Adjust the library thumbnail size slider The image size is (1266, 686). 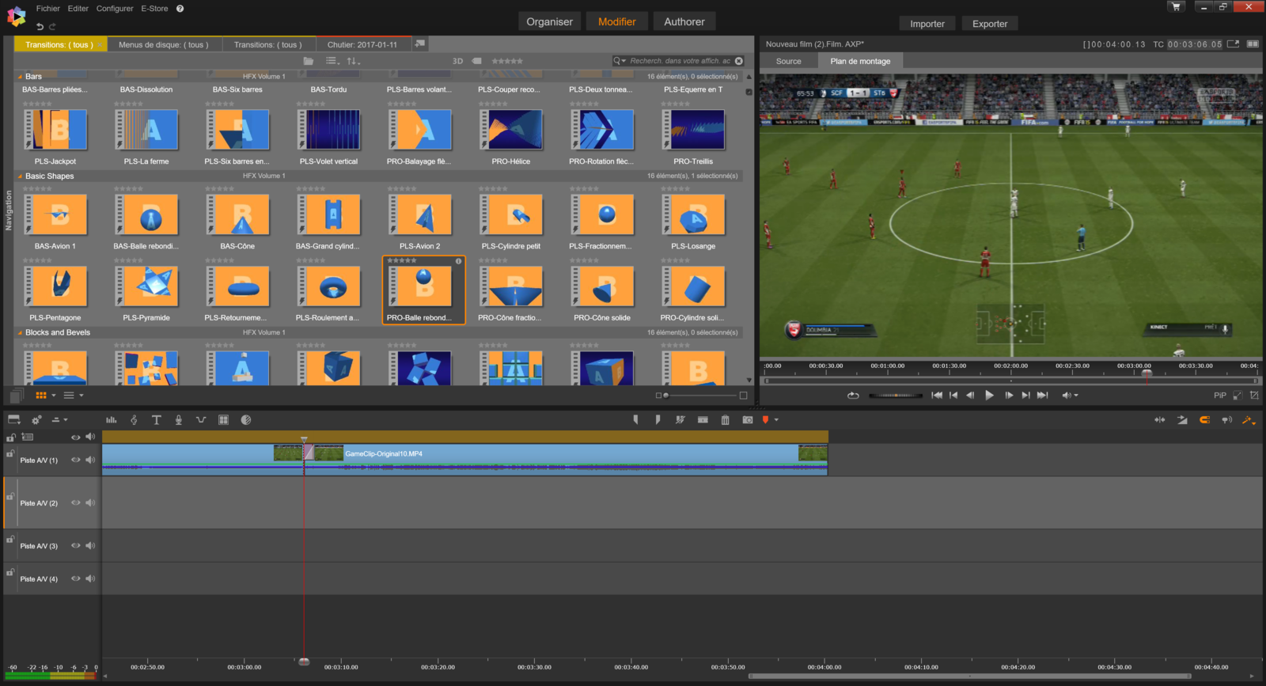701,395
